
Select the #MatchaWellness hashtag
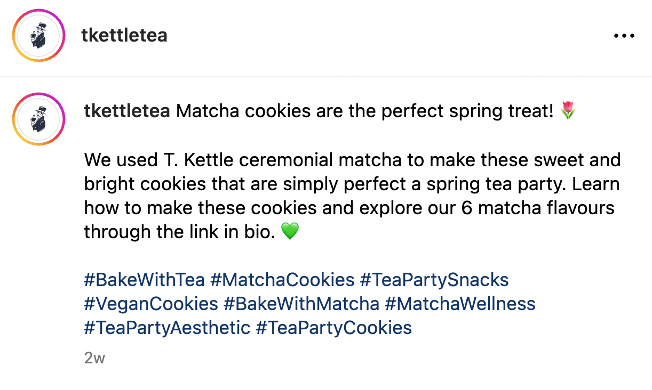click(x=459, y=304)
